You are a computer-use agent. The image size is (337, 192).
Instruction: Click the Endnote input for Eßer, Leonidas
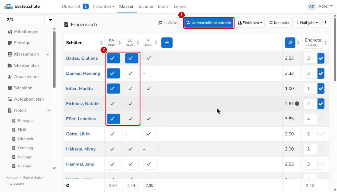pyautogui.click(x=311, y=119)
